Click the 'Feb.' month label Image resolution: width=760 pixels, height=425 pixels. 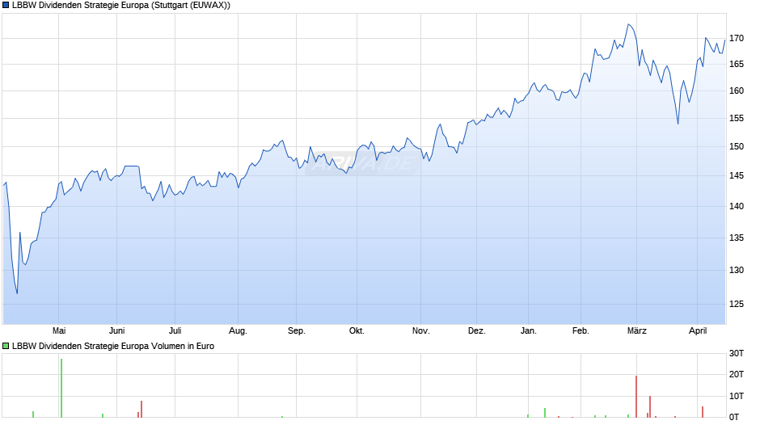point(581,330)
